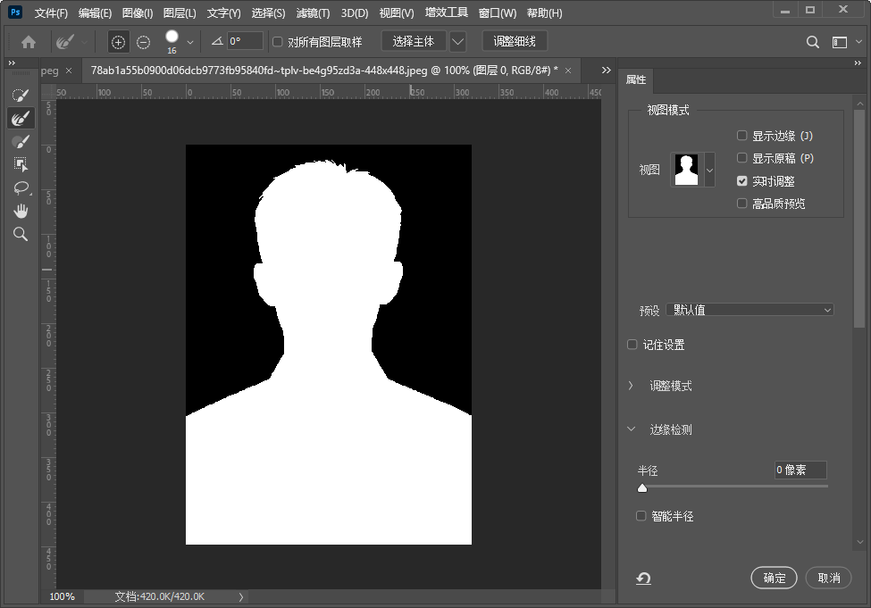Click the search magnifier icon at top right
Image resolution: width=871 pixels, height=608 pixels.
point(812,42)
